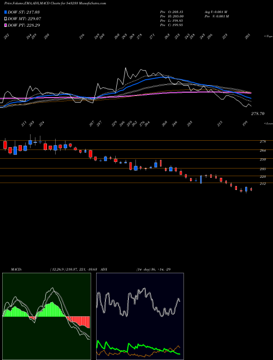The width and height of the screenshot is (273, 360).
Task: Click the peak of the white price line
Action: pyautogui.click(x=126, y=68)
